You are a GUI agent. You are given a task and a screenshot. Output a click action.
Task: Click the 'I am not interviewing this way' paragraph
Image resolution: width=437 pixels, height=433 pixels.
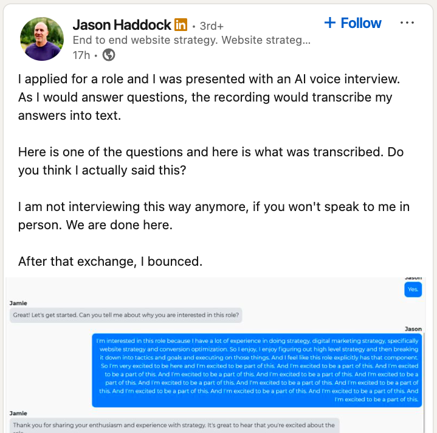pyautogui.click(x=214, y=216)
